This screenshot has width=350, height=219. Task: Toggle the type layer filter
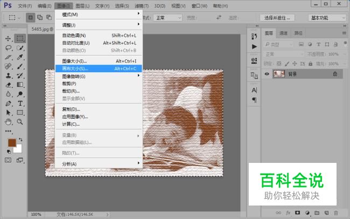tap(319, 45)
